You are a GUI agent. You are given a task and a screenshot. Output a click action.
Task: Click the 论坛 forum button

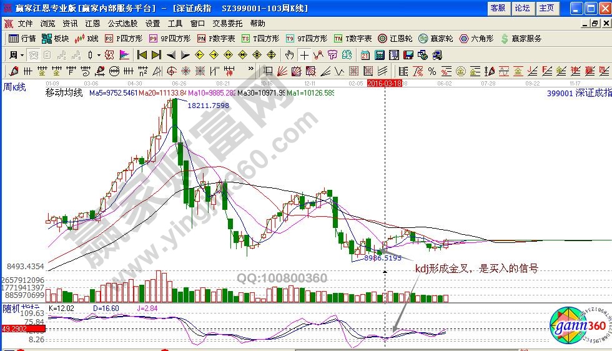(521, 8)
